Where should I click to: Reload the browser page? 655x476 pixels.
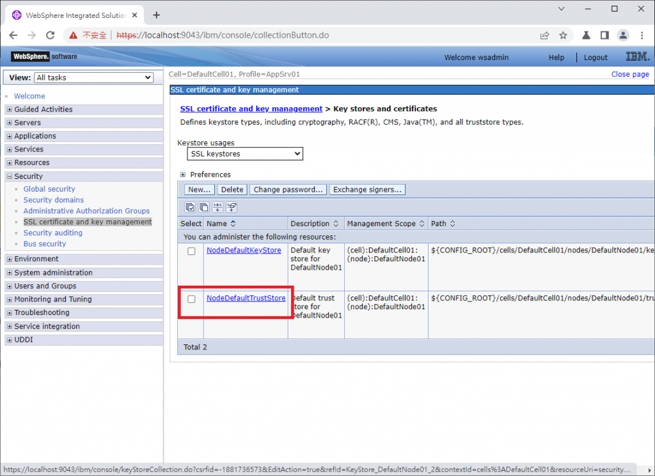[x=51, y=35]
